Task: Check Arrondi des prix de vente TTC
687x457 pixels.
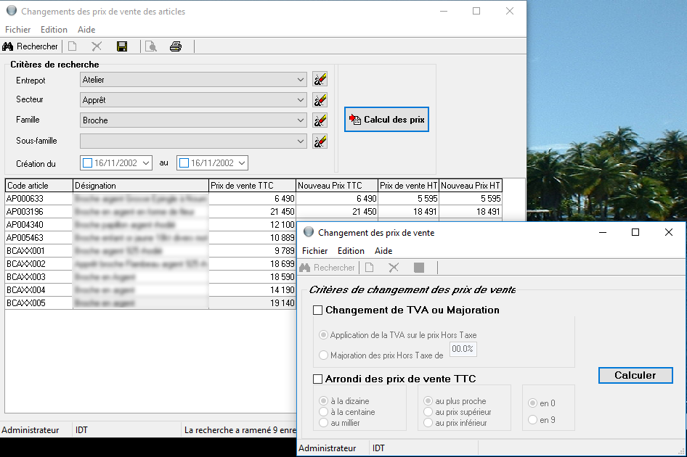Action: [x=317, y=379]
